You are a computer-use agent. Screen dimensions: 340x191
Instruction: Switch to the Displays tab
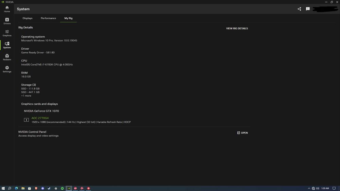coord(28,18)
